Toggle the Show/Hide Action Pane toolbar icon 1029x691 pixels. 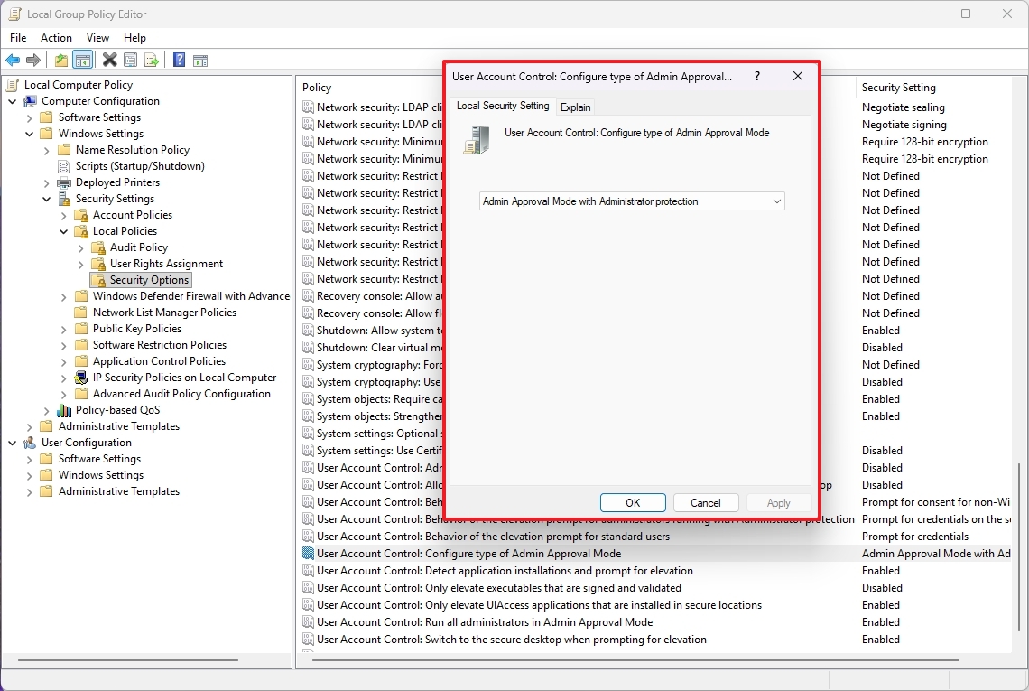(x=200, y=60)
